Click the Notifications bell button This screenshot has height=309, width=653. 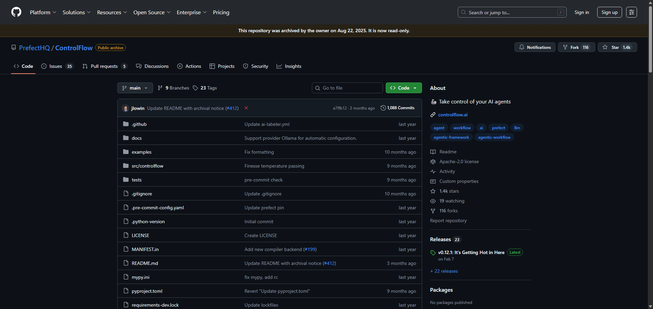(x=535, y=47)
